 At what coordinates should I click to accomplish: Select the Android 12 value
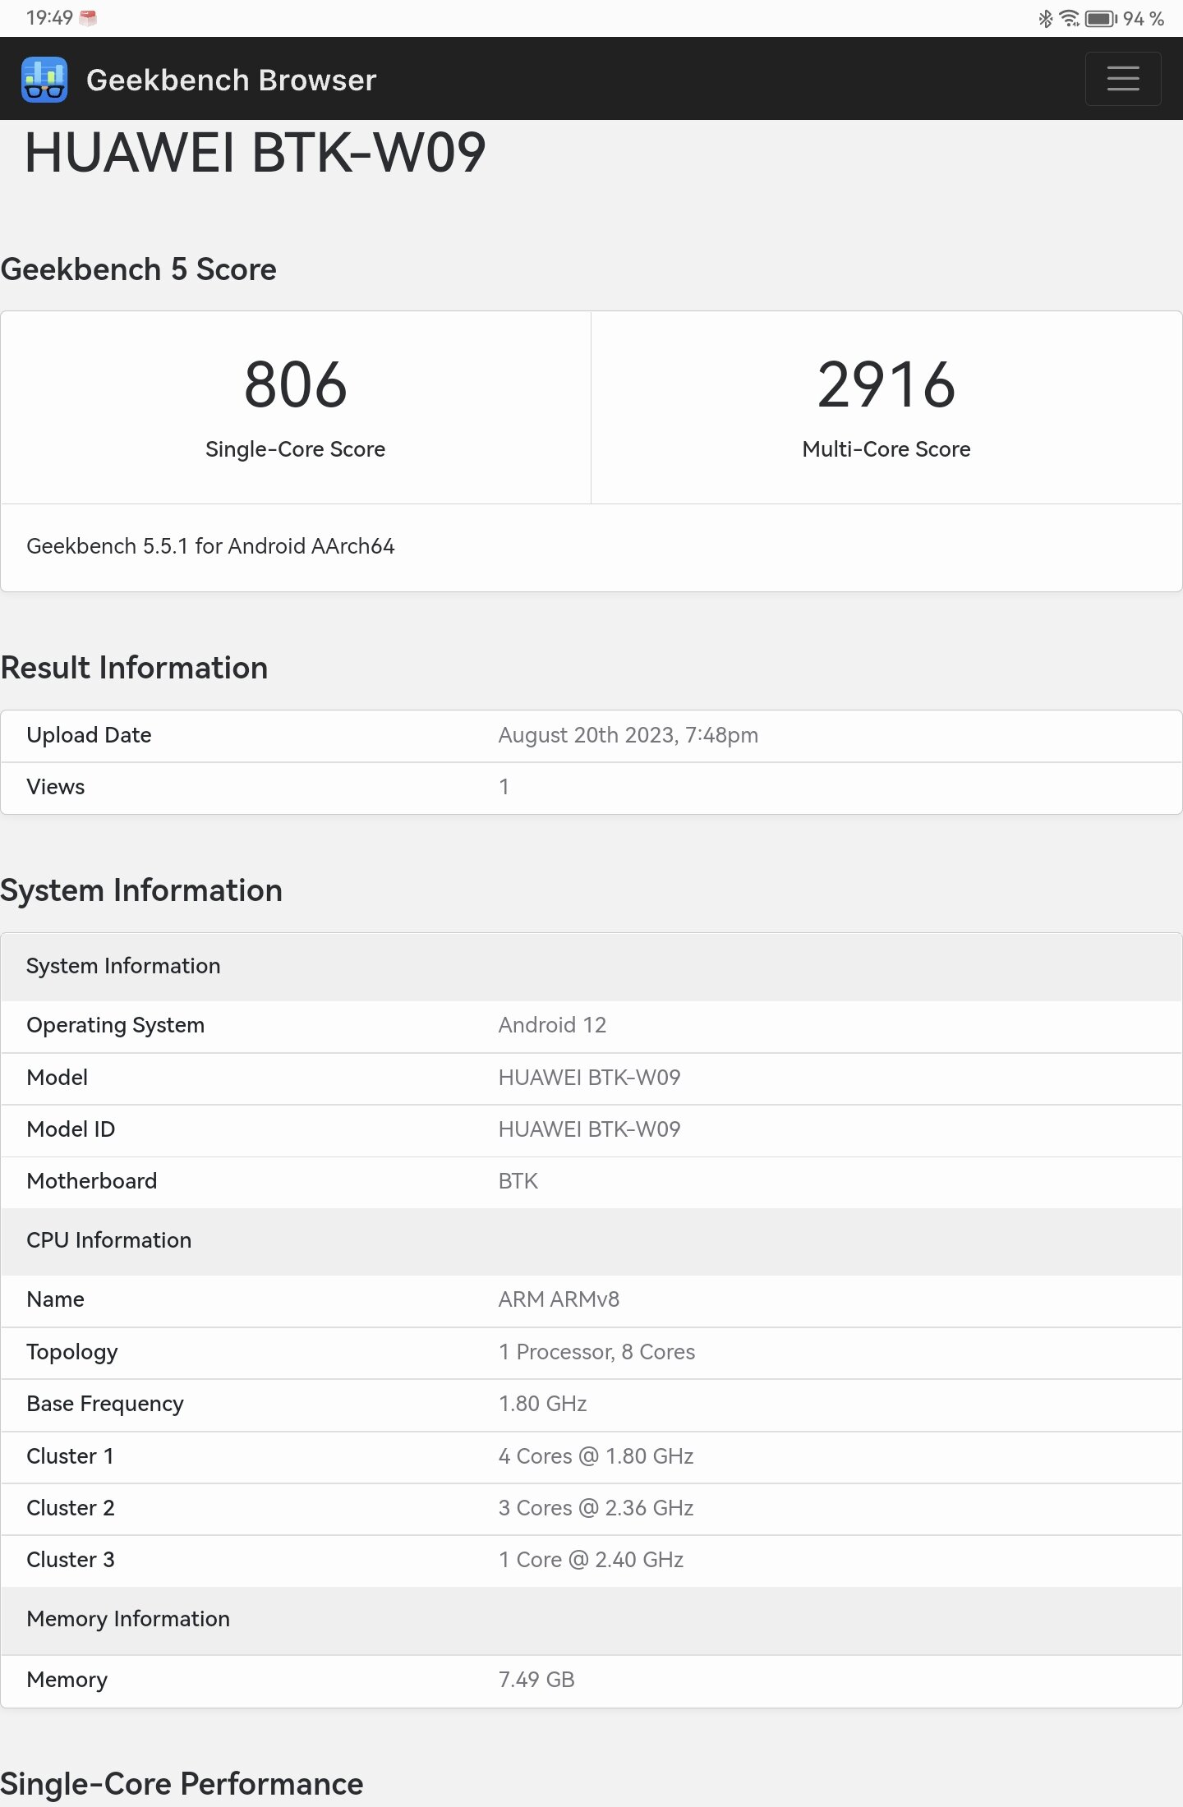click(x=552, y=1025)
